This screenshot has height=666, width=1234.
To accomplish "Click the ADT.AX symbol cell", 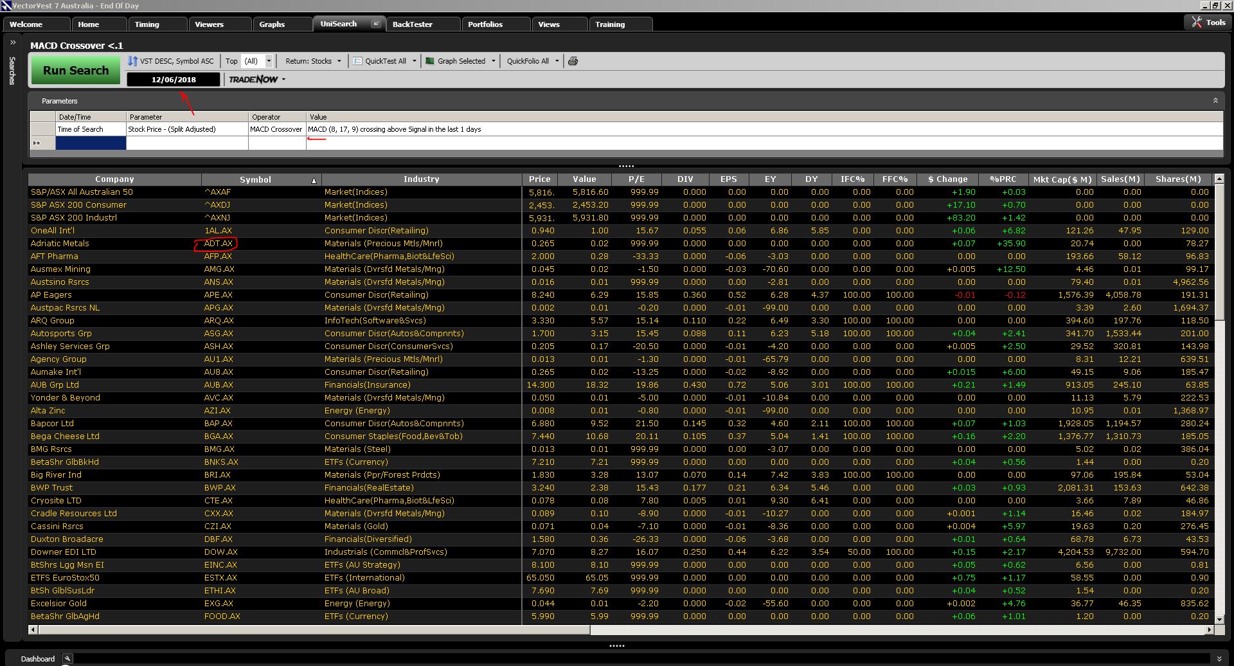I will [x=219, y=244].
